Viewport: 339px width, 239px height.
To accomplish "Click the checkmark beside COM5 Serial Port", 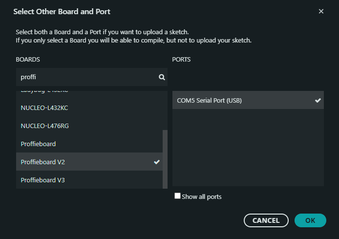I will click(x=318, y=100).
